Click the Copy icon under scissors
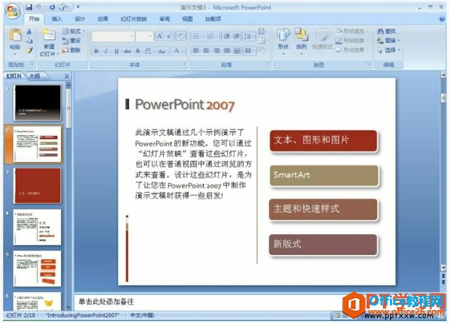The width and height of the screenshot is (449, 323). pos(29,41)
